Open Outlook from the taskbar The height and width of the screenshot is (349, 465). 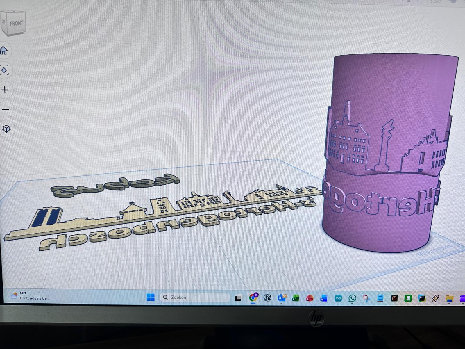coord(281,298)
